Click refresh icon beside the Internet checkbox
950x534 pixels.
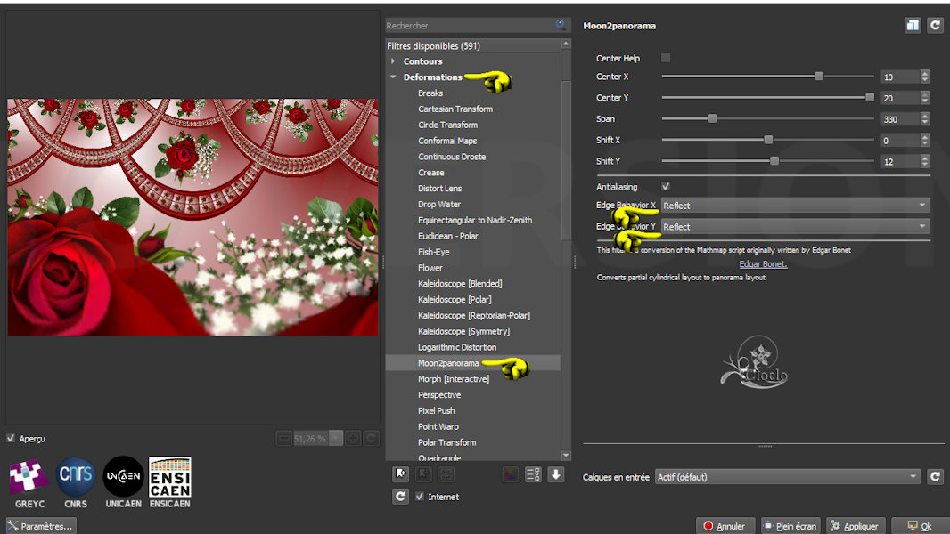point(401,497)
